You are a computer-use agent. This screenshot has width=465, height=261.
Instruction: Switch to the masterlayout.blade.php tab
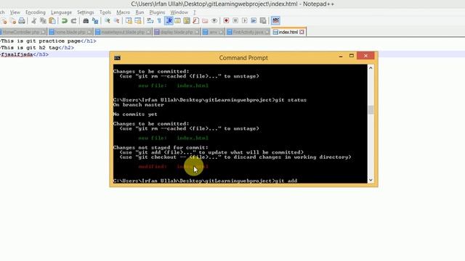point(123,32)
